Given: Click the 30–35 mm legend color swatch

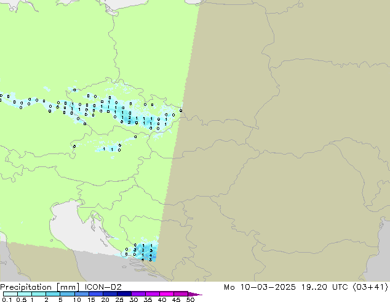Looking at the screenshot, I should point(138,294).
